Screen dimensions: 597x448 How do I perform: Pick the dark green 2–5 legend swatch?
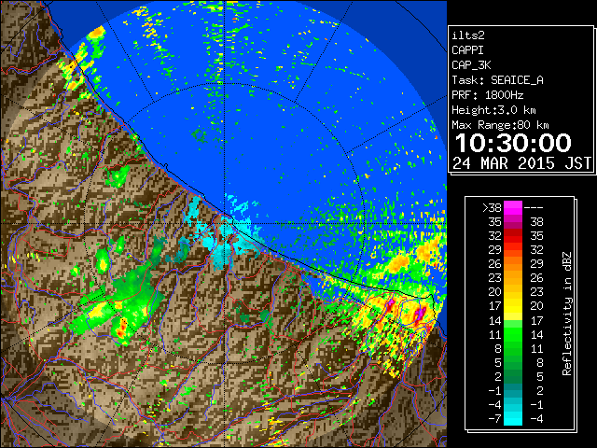tap(513, 376)
